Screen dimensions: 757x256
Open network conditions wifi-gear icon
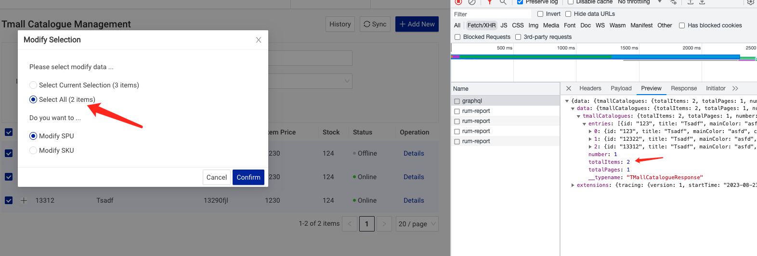[673, 2]
